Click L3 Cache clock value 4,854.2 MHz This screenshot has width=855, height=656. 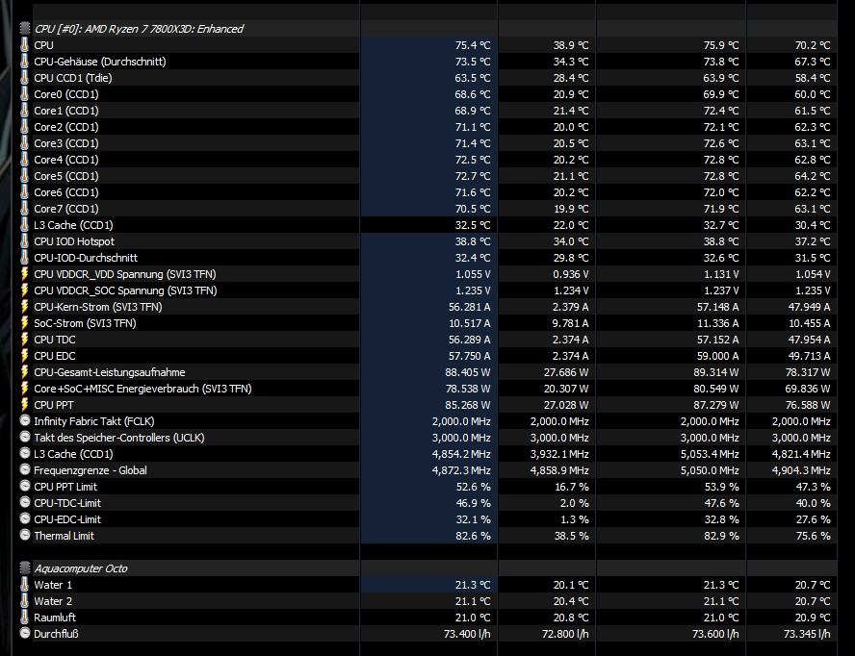tap(461, 454)
